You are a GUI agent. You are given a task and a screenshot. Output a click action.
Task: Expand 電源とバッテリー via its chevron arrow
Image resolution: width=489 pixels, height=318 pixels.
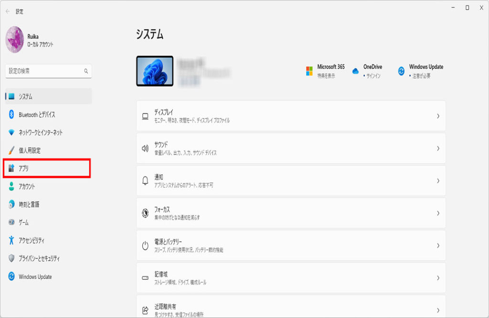click(437, 246)
